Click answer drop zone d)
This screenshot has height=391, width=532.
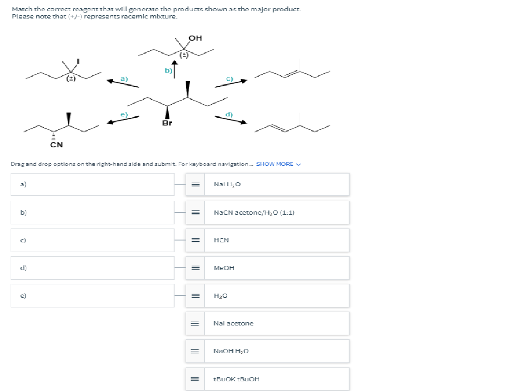point(92,268)
